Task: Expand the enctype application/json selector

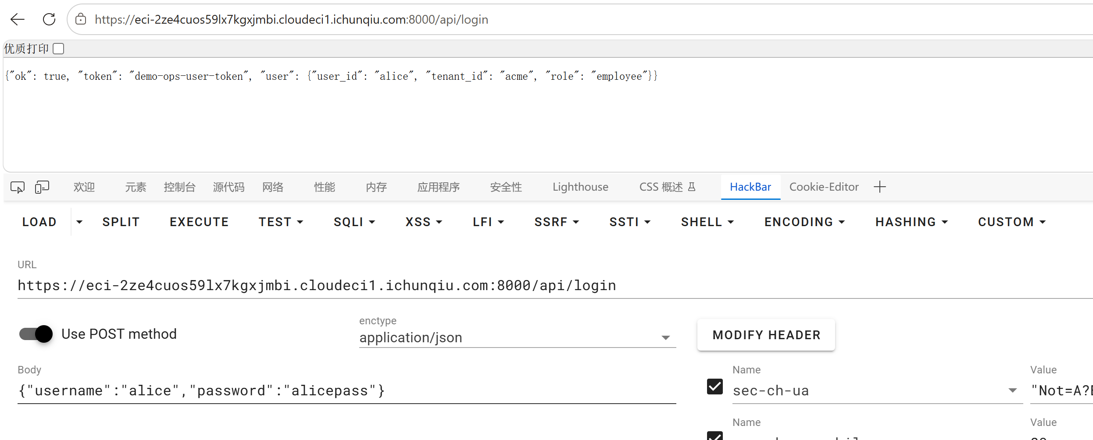Action: 518,337
